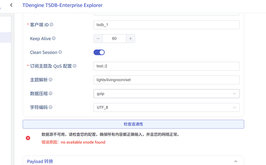Open the 数据压缩 gzip dropdown
Image resolution: width=266 pixels, height=165 pixels.
click(167, 94)
